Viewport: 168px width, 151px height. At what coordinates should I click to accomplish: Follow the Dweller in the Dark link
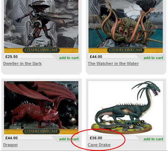pos(22,64)
